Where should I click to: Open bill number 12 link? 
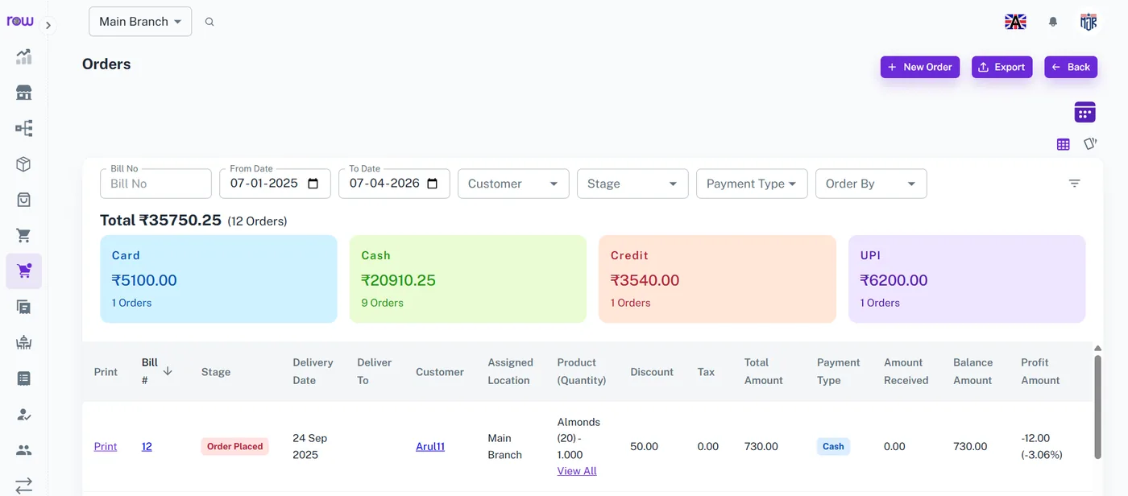tap(147, 447)
